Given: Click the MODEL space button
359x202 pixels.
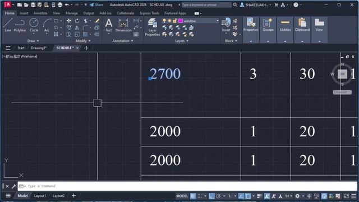Looking at the screenshot, I should (x=182, y=196).
